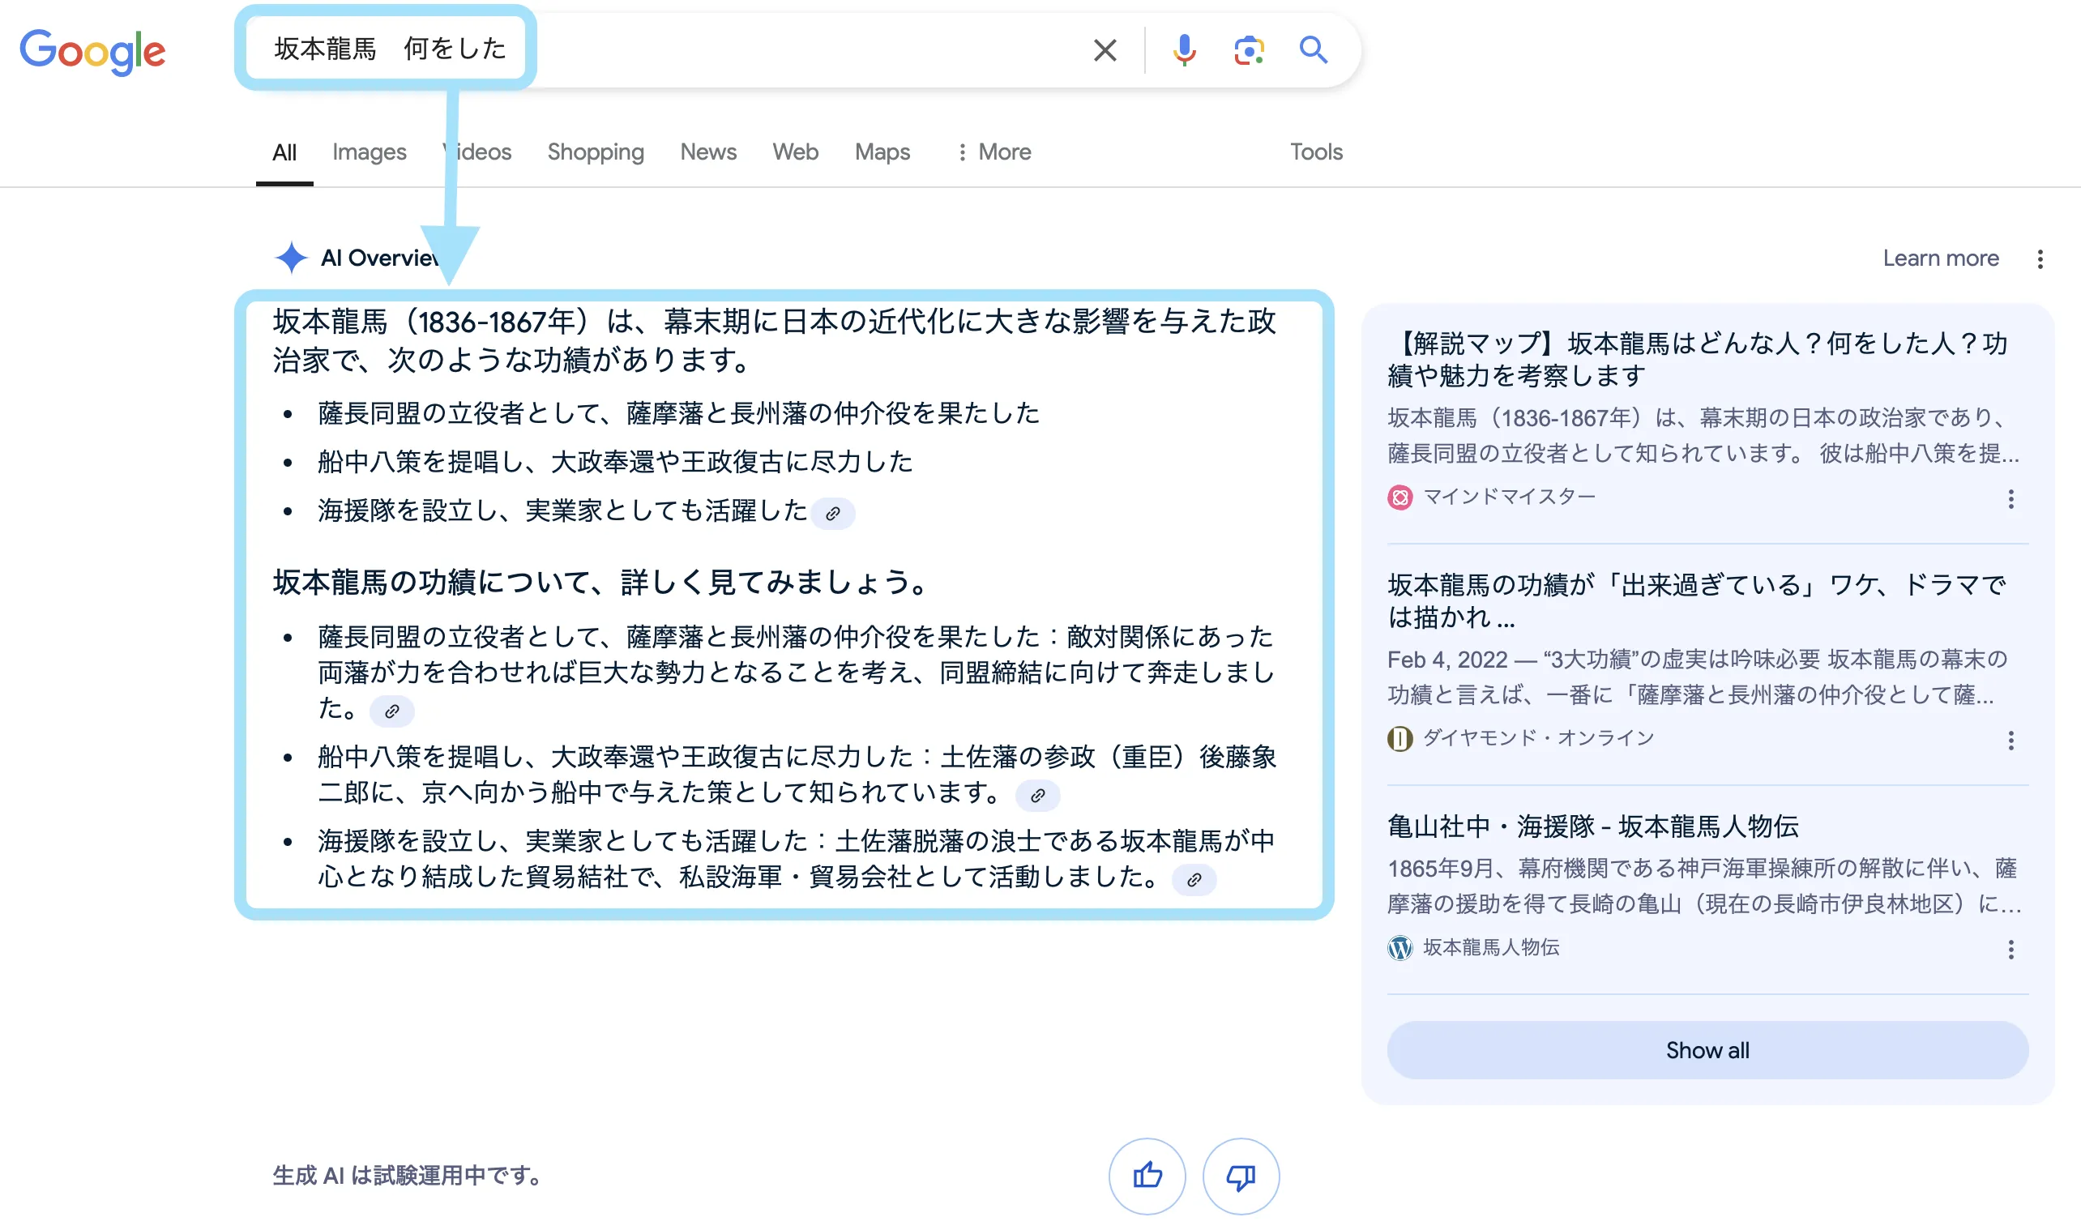Click the blue magnifier search icon

1314,49
